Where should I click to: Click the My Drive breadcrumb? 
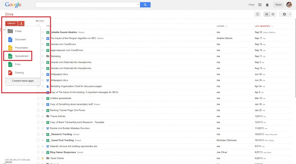(x=40, y=21)
